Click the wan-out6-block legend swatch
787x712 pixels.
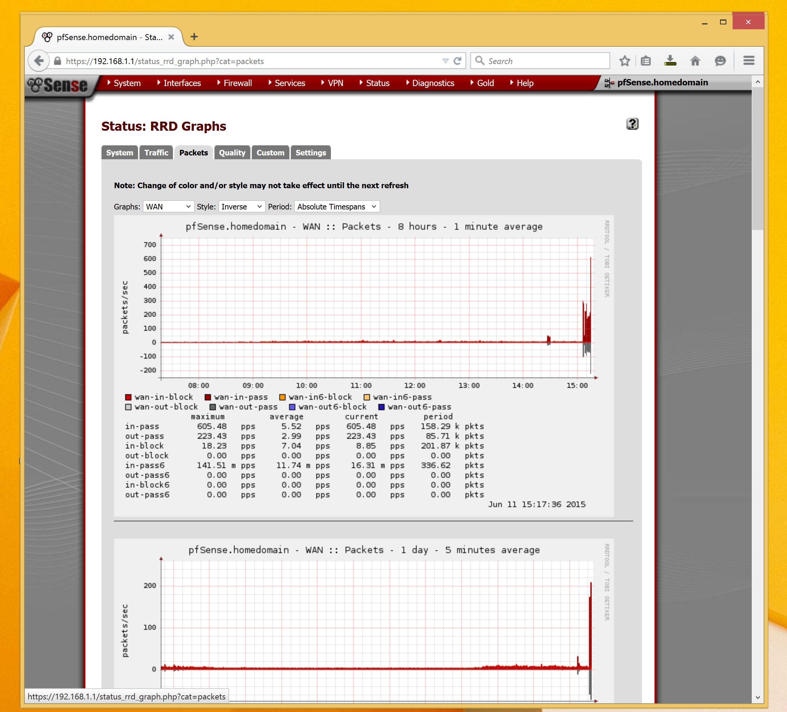click(292, 407)
